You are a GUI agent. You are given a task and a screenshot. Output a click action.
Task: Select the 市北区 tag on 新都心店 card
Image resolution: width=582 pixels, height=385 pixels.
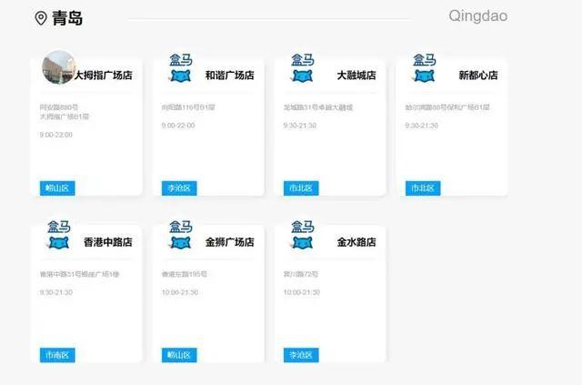click(423, 188)
